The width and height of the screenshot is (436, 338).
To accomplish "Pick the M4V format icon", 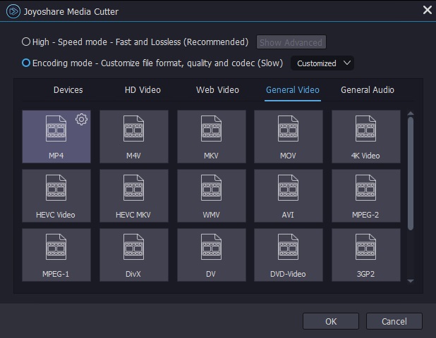I will click(x=134, y=136).
